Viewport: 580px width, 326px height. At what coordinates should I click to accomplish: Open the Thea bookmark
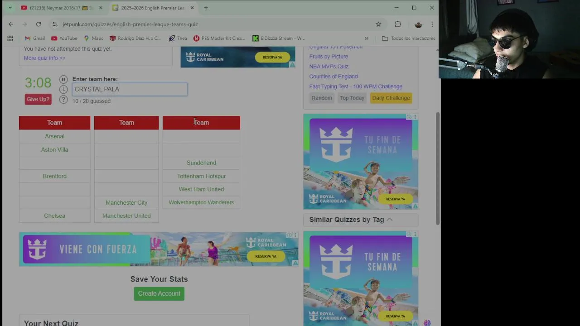[x=178, y=38]
